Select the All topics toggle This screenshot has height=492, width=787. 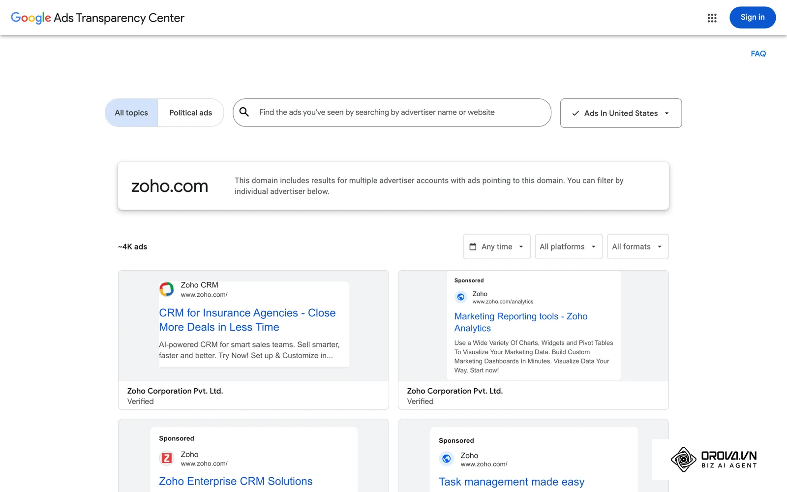131,113
